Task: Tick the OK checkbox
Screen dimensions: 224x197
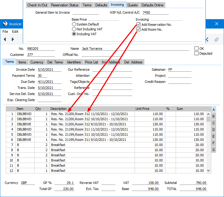Action: point(196,49)
